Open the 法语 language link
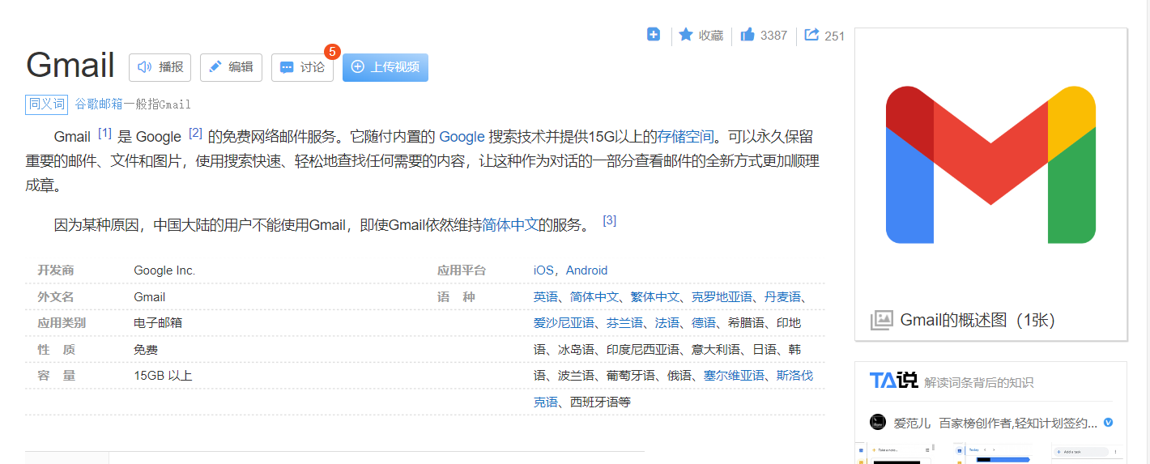Image resolution: width=1150 pixels, height=464 pixels. [x=667, y=323]
